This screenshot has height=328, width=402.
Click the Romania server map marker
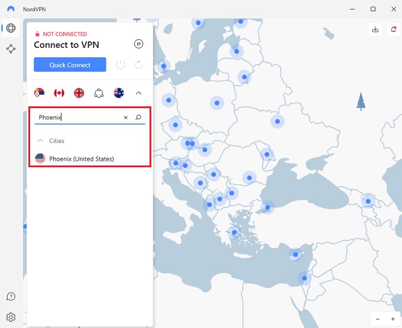[249, 177]
